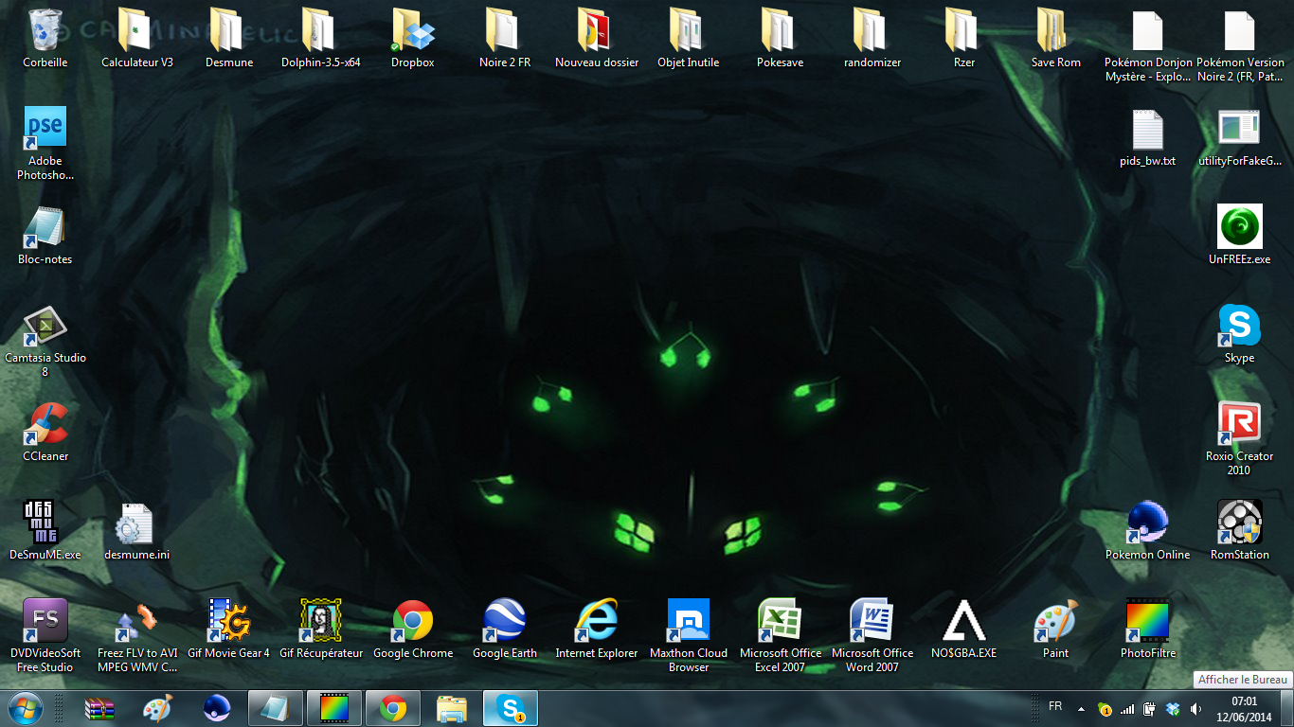
Task: Switch to the Notepad taskbar window
Action: click(x=276, y=708)
